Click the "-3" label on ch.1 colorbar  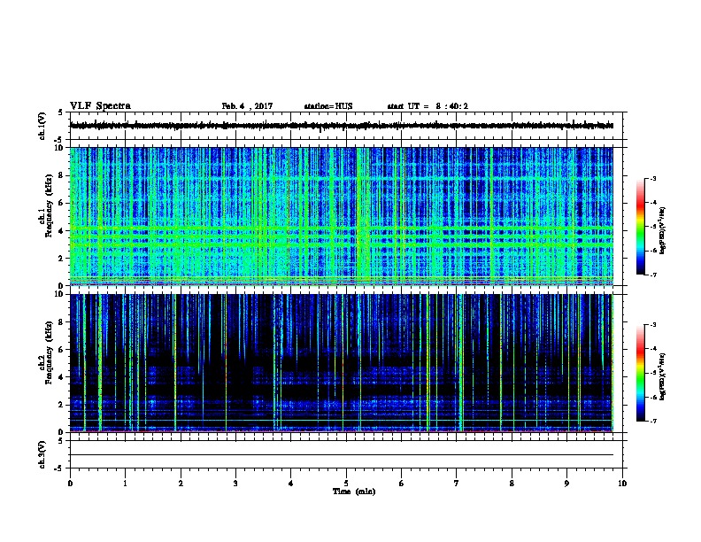(x=653, y=178)
